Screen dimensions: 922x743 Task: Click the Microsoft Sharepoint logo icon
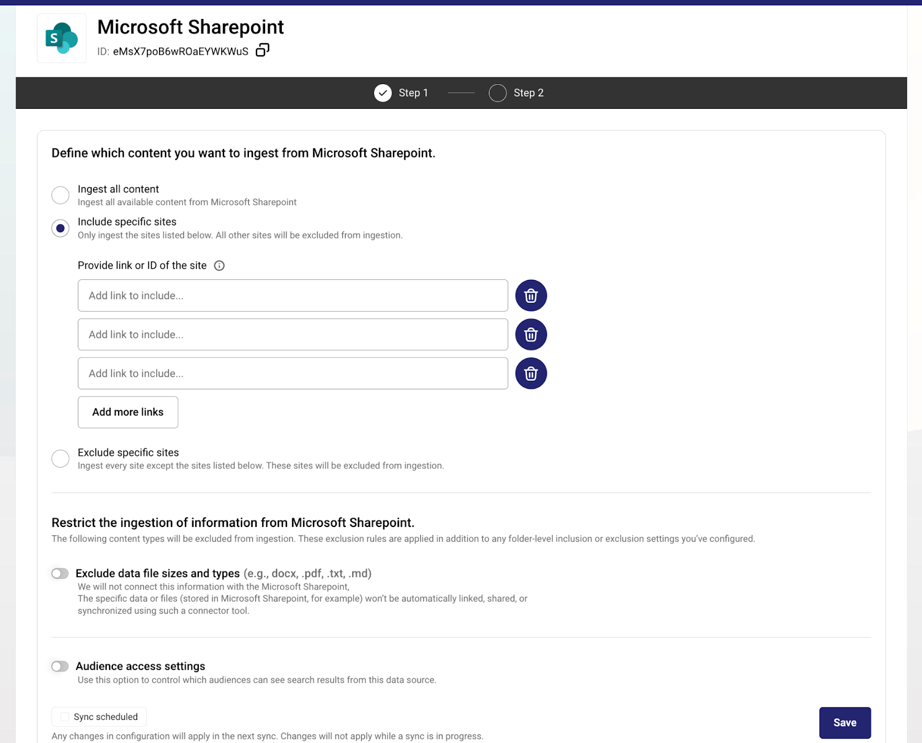tap(62, 39)
